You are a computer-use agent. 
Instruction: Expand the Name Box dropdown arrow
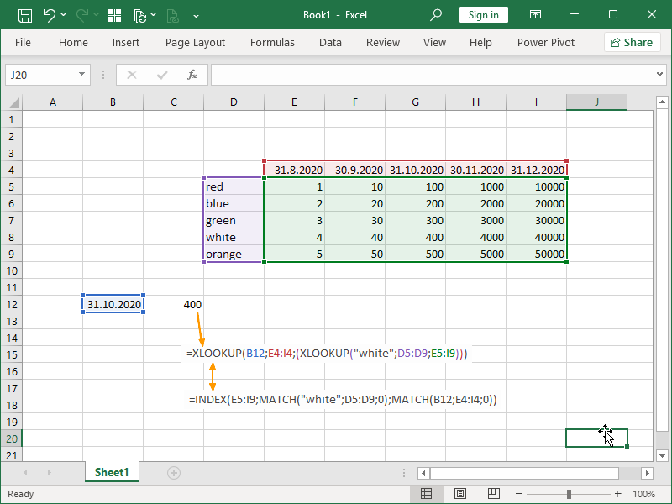point(81,75)
